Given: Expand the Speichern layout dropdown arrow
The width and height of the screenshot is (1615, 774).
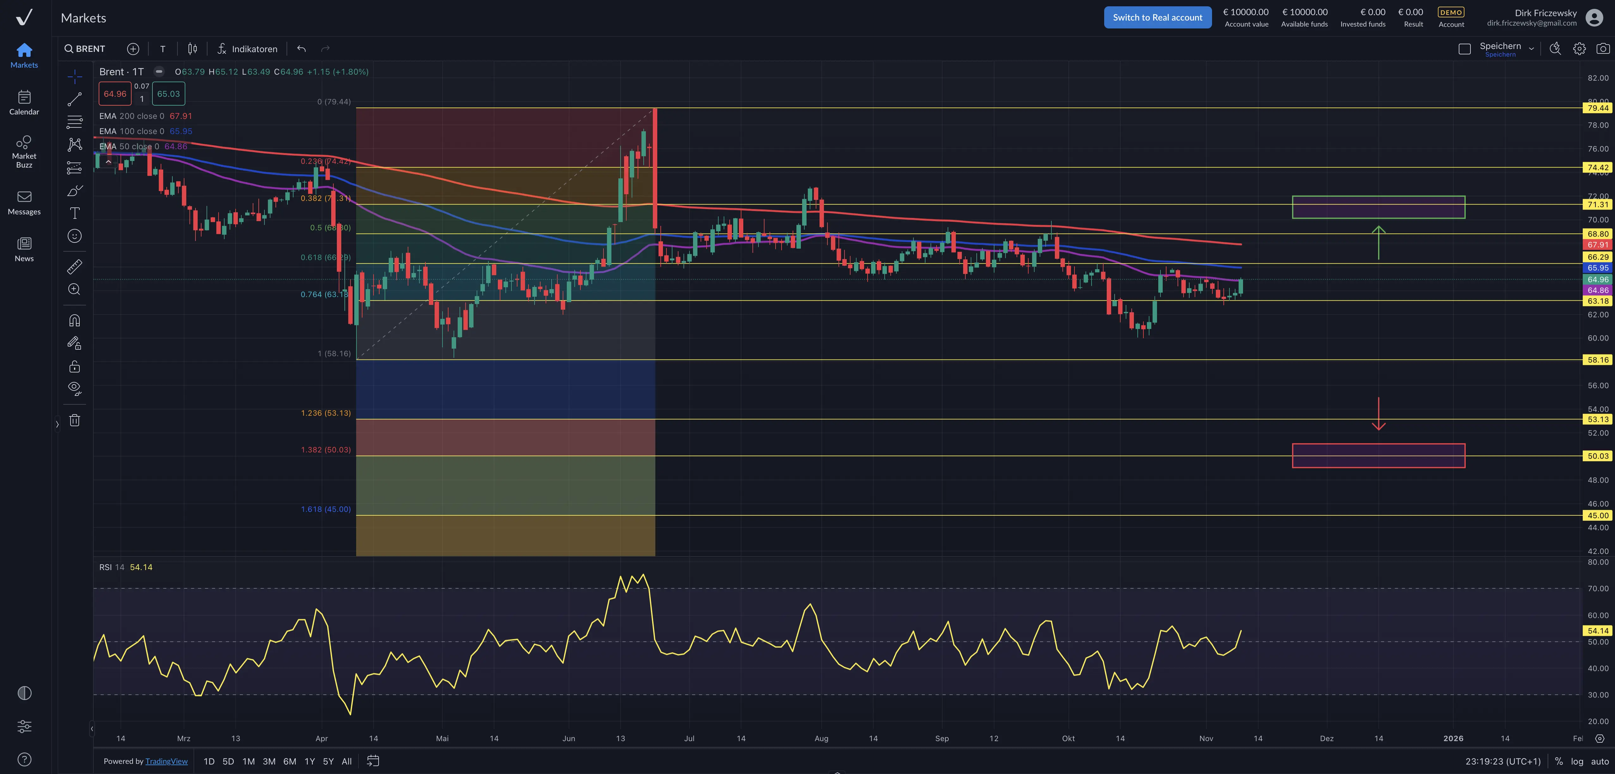Looking at the screenshot, I should click(x=1531, y=49).
